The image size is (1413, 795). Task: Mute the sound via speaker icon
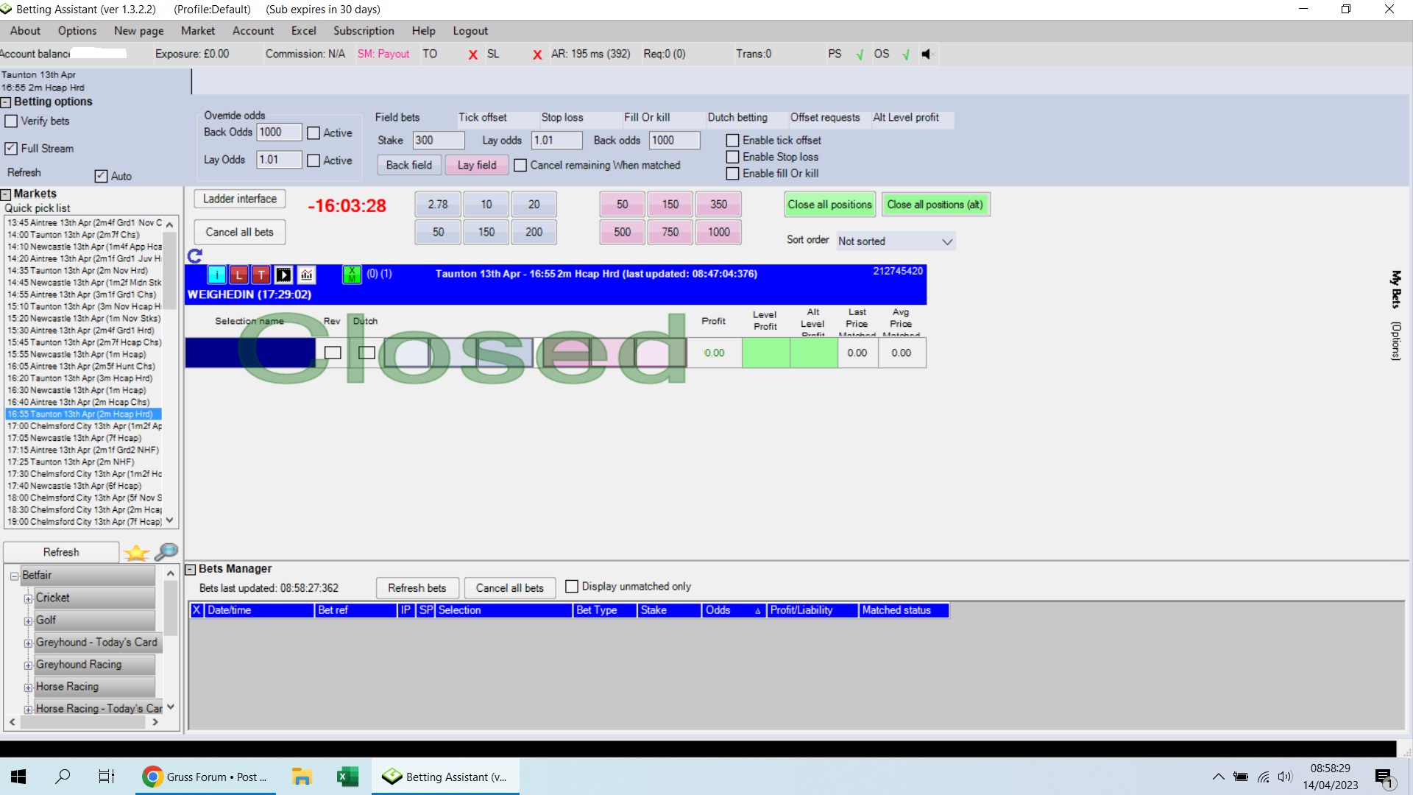pos(927,54)
